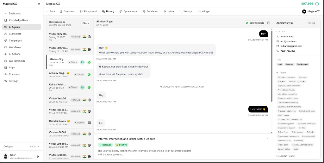Screen dimensions: 324x163
Task: Toggle the side panel icon beside Send Template
Action: tap(269, 23)
